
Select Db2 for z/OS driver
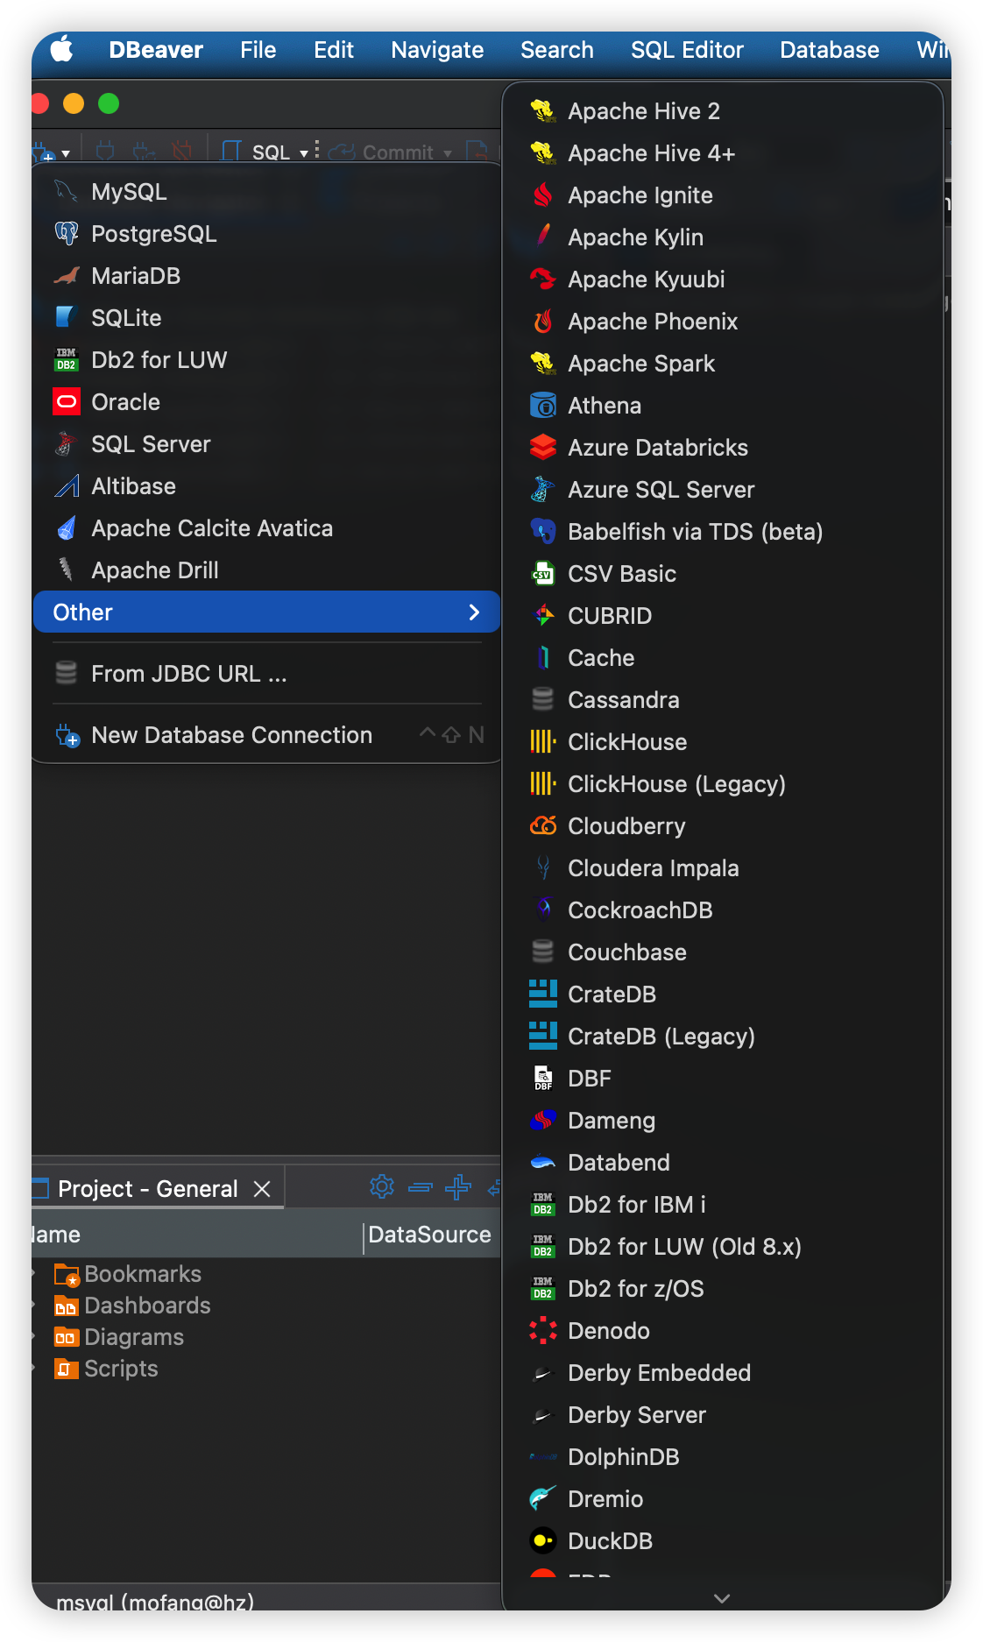[723, 1289]
